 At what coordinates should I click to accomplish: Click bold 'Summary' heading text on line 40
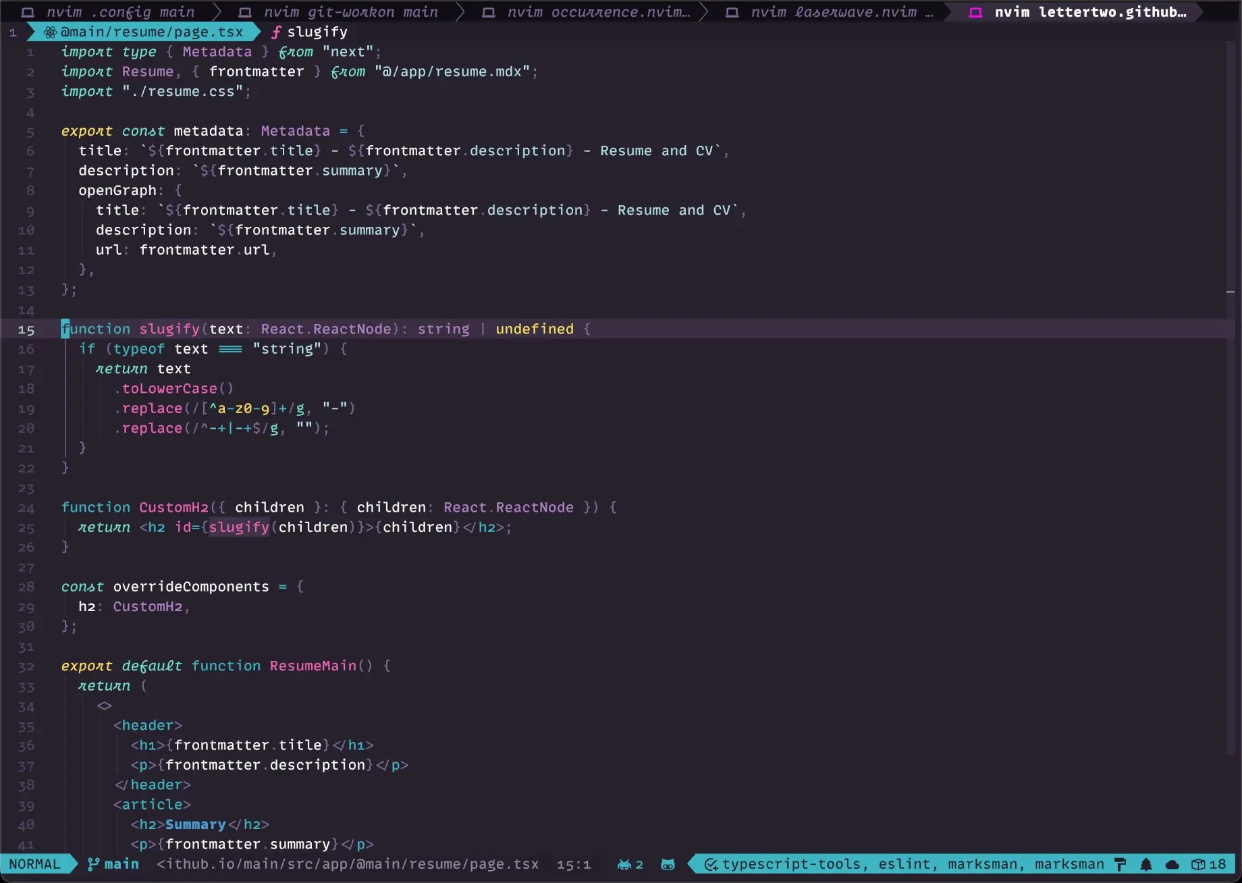(x=196, y=824)
